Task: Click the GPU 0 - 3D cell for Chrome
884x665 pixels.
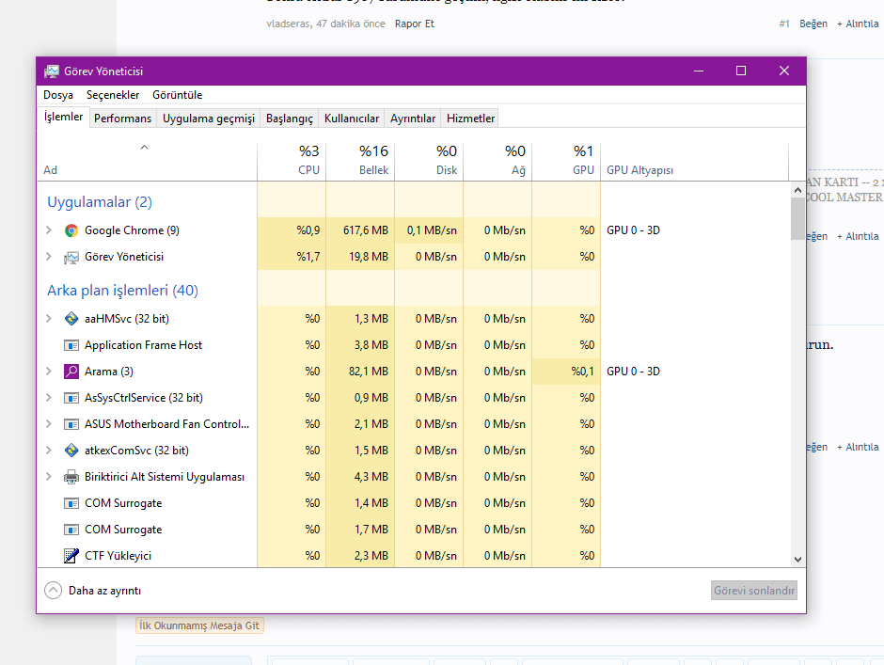Action: point(633,230)
